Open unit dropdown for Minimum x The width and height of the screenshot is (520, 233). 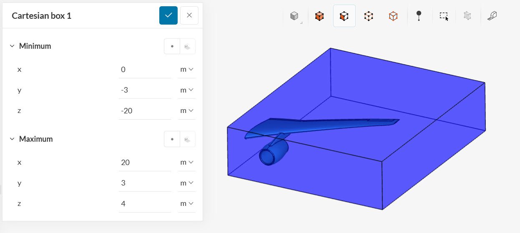tap(187, 70)
